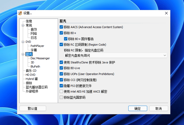Screen dimensions: 184x125
Task: Select 排除 in settings tree
Action: (29, 83)
